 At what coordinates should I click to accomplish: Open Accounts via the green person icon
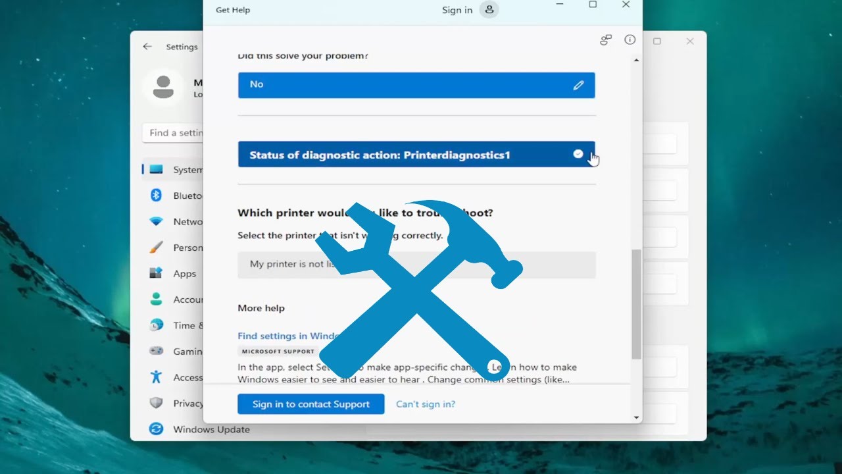click(x=156, y=299)
